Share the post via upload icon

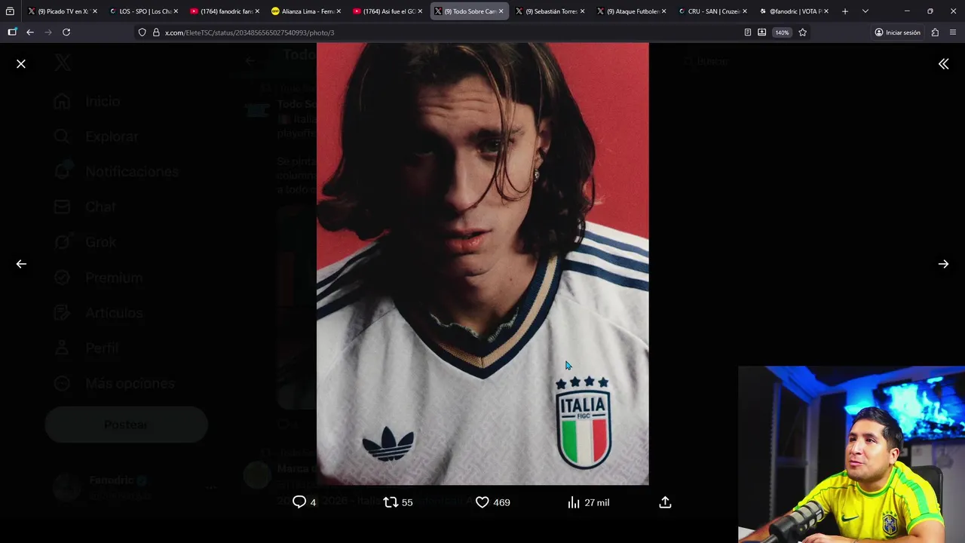tap(665, 502)
